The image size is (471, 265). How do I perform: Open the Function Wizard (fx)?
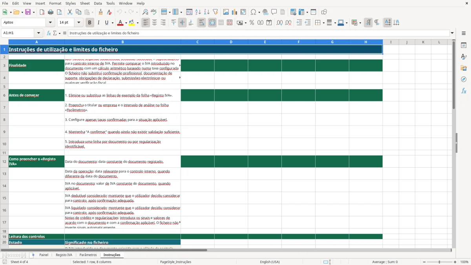(x=49, y=33)
